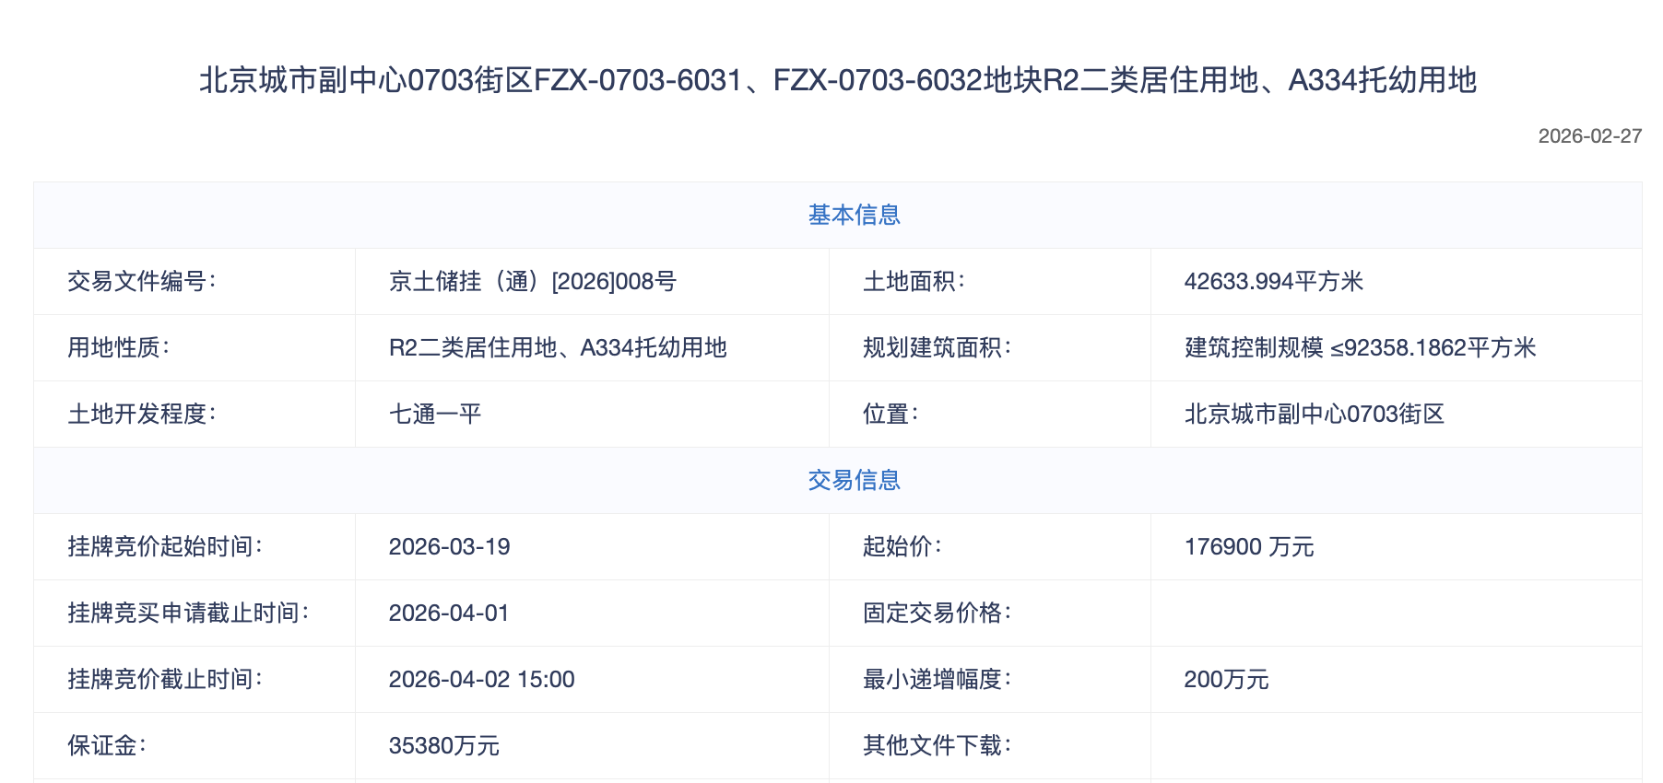Click the publication date 2026-02-27
The width and height of the screenshot is (1663, 783).
pos(1589,136)
